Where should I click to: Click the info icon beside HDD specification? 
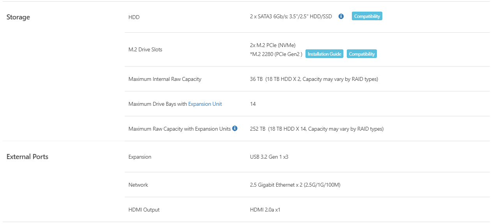pos(341,16)
